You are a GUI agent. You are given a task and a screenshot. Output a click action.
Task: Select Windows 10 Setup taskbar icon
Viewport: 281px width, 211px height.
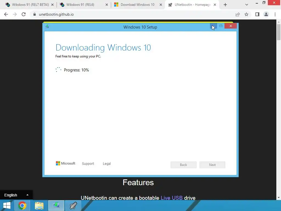56,206
